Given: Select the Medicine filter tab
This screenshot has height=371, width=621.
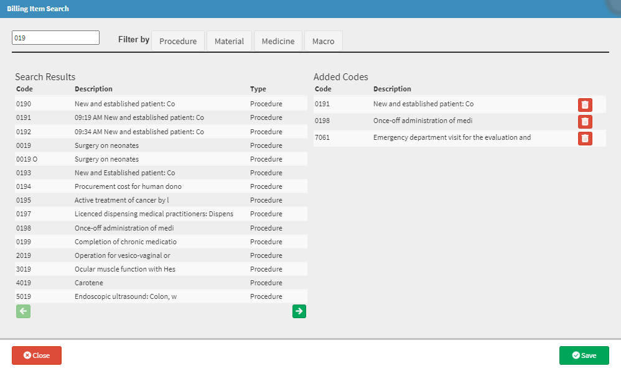Looking at the screenshot, I should (278, 41).
